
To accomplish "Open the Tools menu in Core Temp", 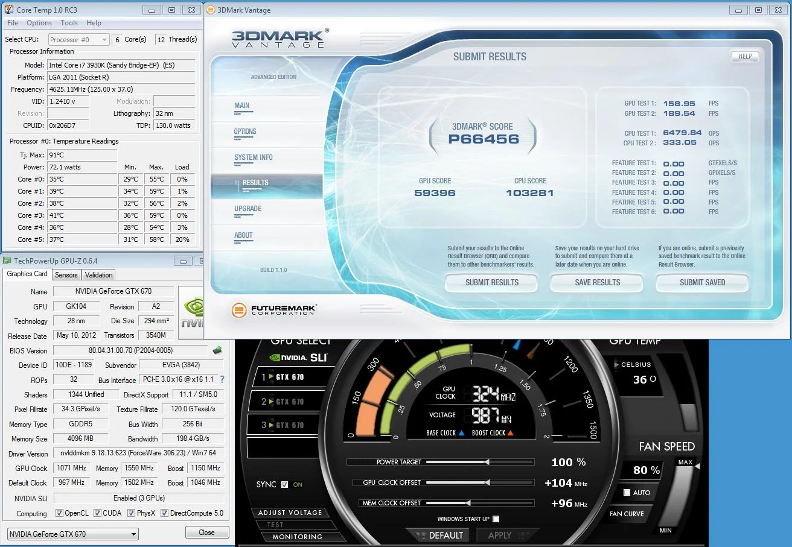I will coord(69,23).
